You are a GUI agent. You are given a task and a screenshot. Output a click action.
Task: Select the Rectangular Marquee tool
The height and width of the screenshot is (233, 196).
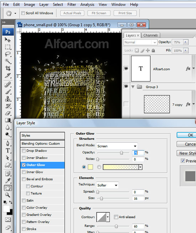pyautogui.click(x=7, y=47)
